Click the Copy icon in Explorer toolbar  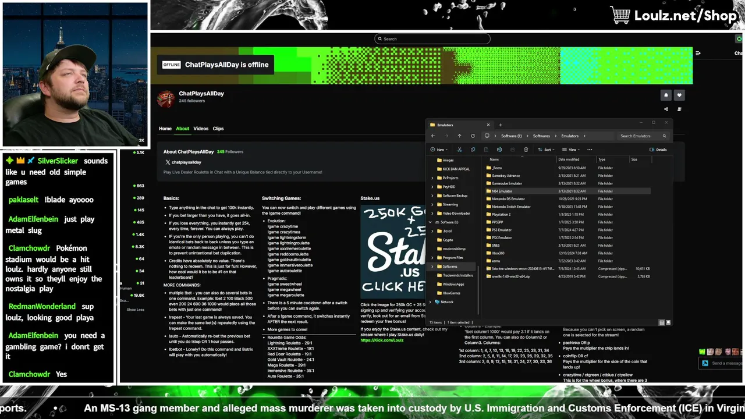click(x=473, y=150)
